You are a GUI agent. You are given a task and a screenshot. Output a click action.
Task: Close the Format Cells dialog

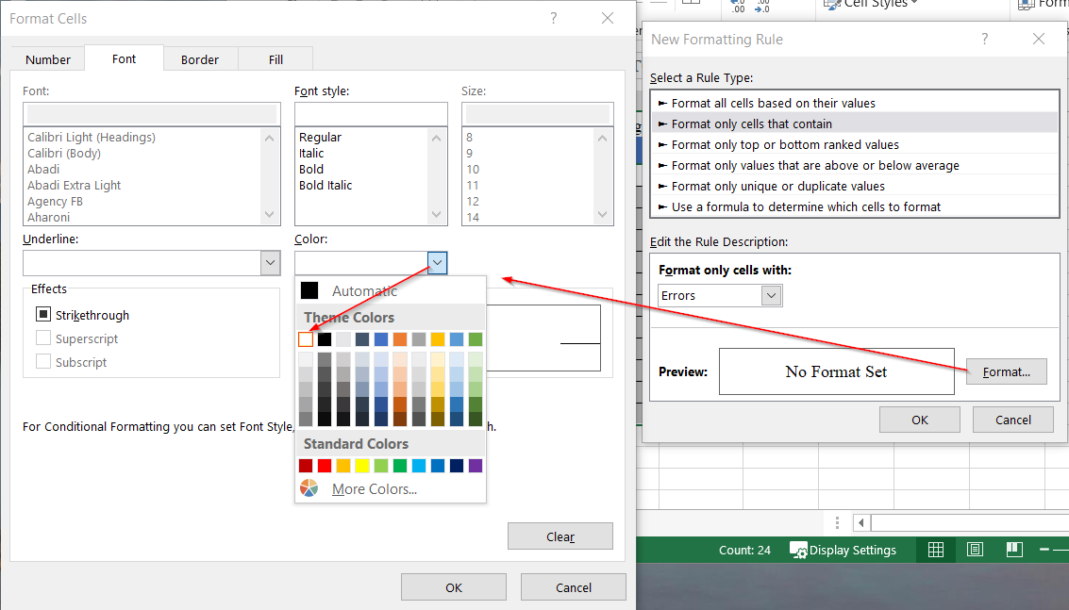tap(608, 19)
